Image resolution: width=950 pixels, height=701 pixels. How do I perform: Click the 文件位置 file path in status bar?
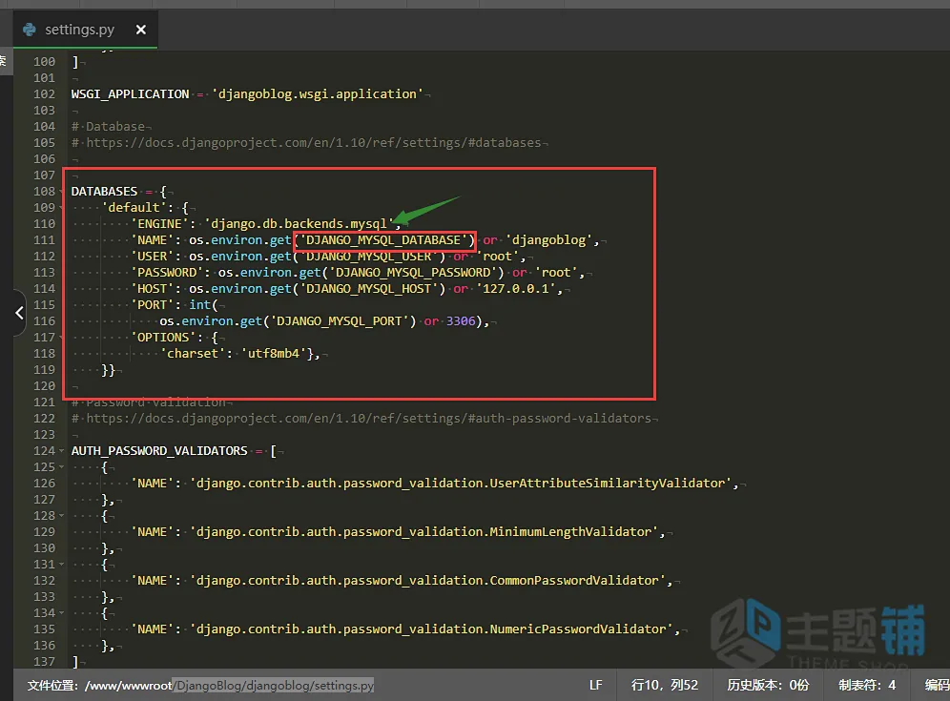(200, 685)
